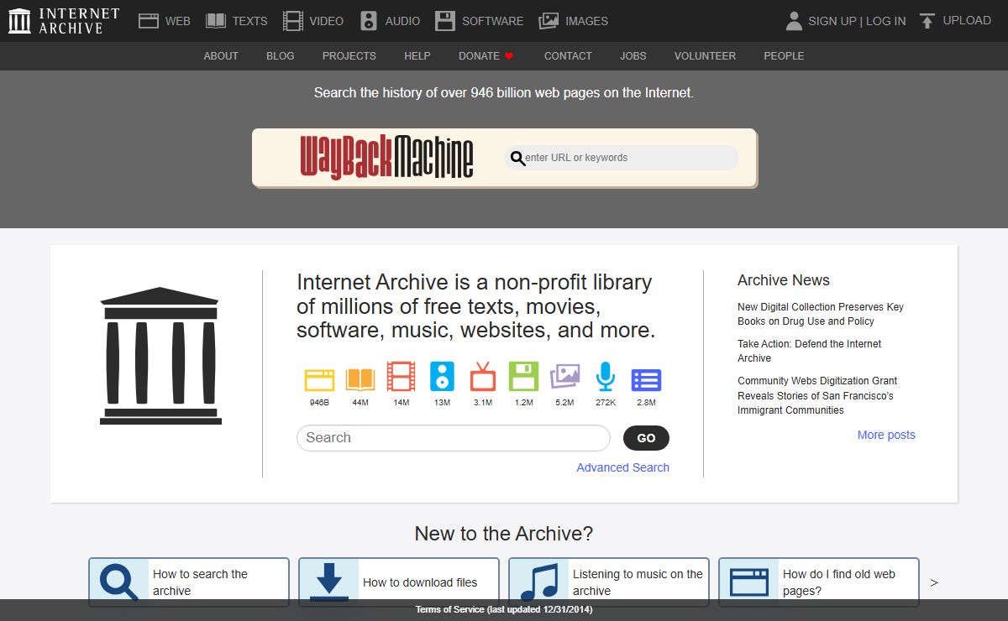This screenshot has width=1008, height=621.
Task: Click the blue list collections icon (2.8M)
Action: click(646, 380)
